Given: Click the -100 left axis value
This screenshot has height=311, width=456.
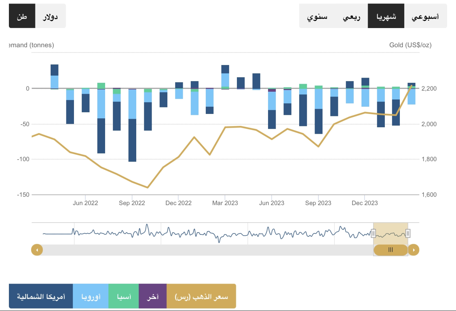Looking at the screenshot, I should pos(23,159).
